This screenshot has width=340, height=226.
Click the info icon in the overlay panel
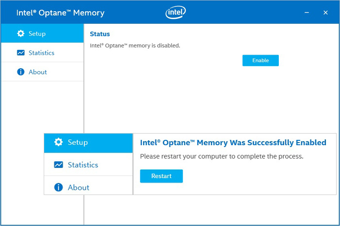click(x=58, y=187)
